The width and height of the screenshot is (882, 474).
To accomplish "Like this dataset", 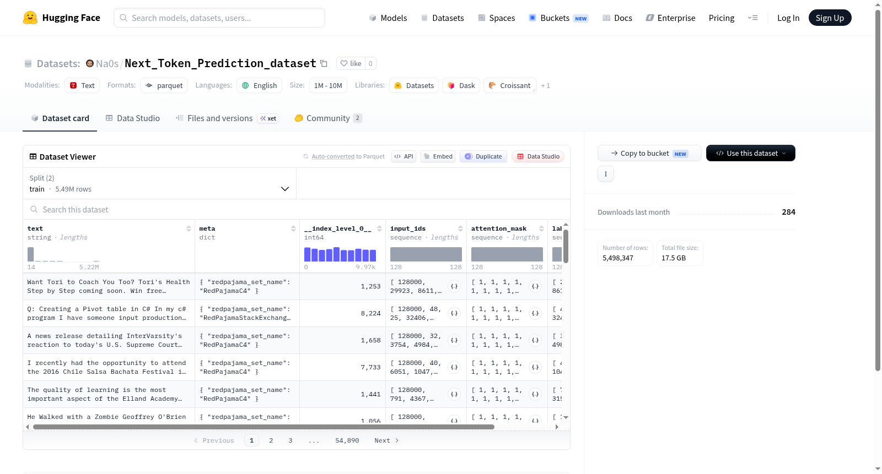I will tap(351, 63).
